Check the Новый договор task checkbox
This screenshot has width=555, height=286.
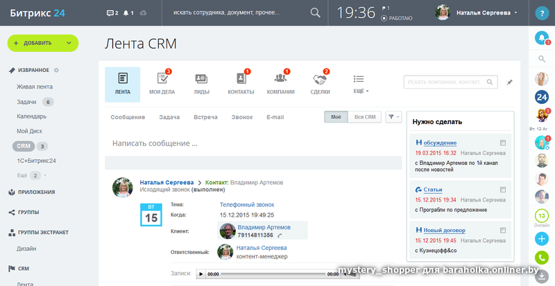tap(503, 231)
